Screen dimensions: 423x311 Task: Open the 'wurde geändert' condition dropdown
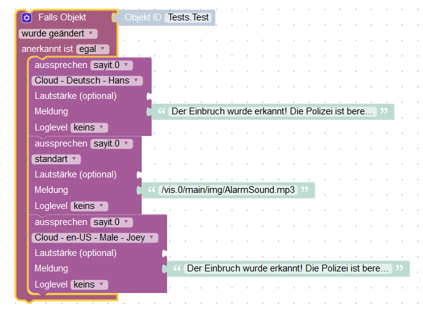(58, 33)
